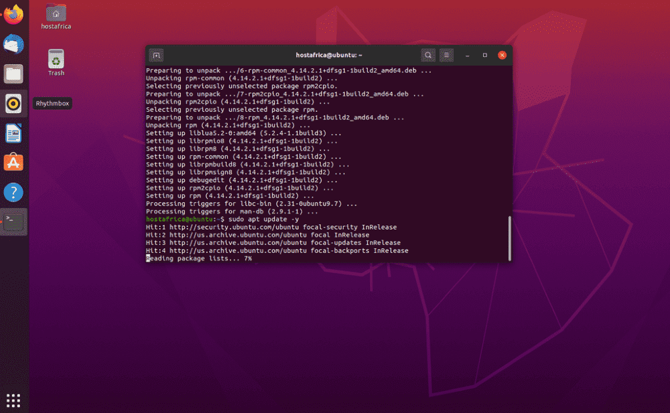Click the terminal vertical scrollbar

pyautogui.click(x=509, y=238)
